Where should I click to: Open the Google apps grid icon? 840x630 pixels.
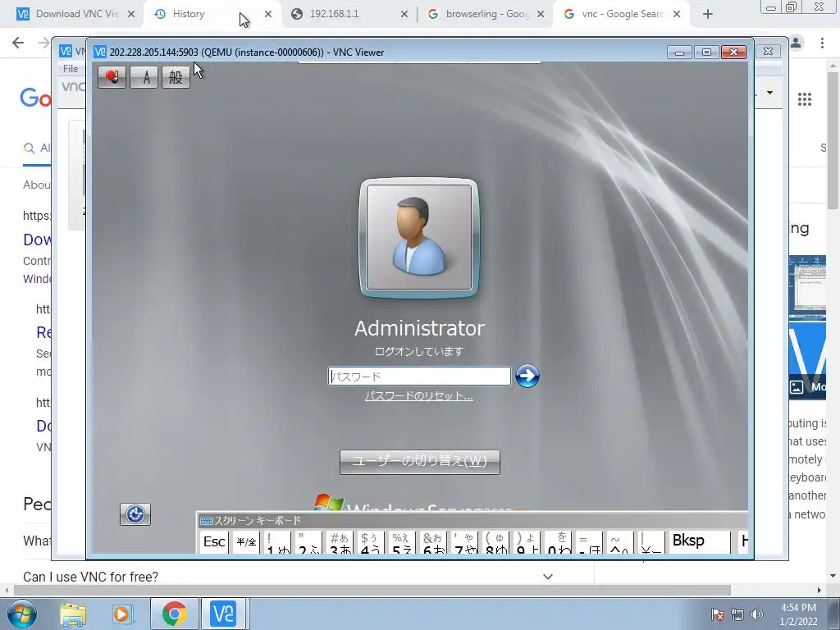(x=805, y=99)
